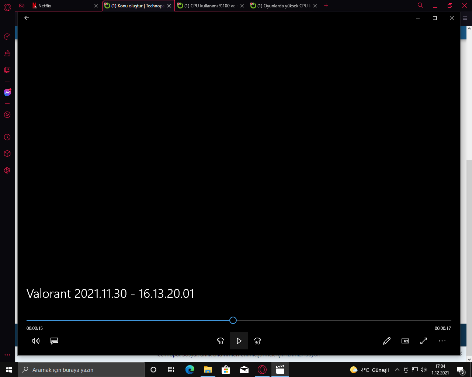Open Opera Easy Setup panel
Screen dimensions: 472x377
(465, 18)
